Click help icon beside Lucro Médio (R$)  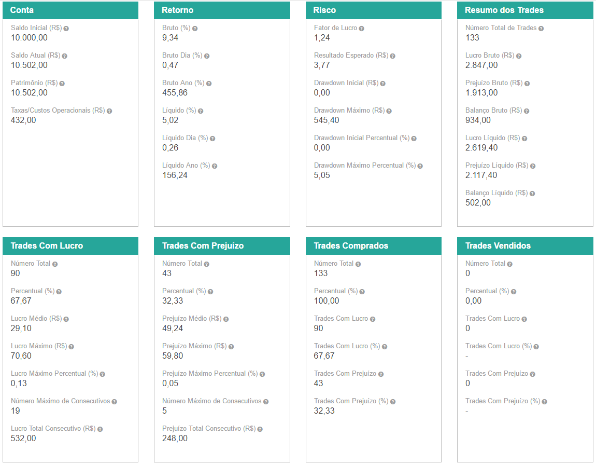[66, 319]
